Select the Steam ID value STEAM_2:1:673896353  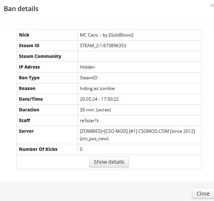[x=103, y=46]
